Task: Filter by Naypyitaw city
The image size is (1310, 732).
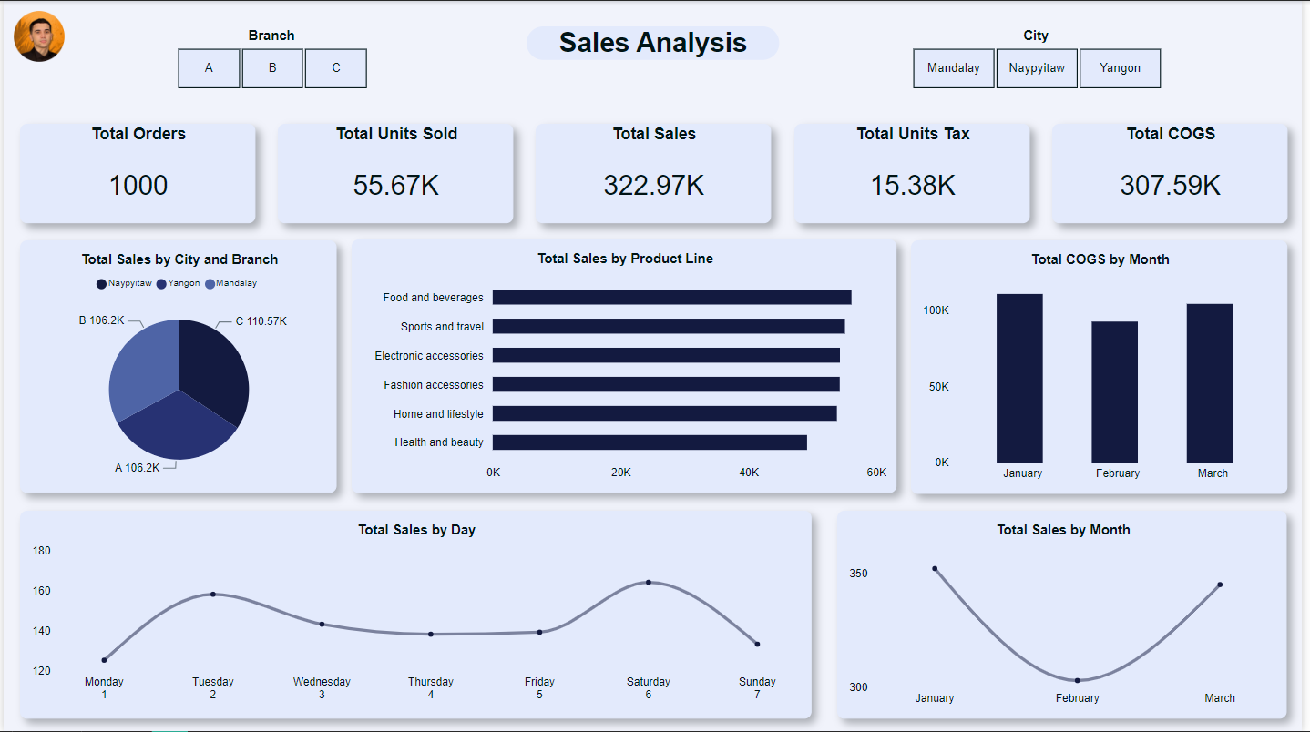Action: (x=1037, y=68)
